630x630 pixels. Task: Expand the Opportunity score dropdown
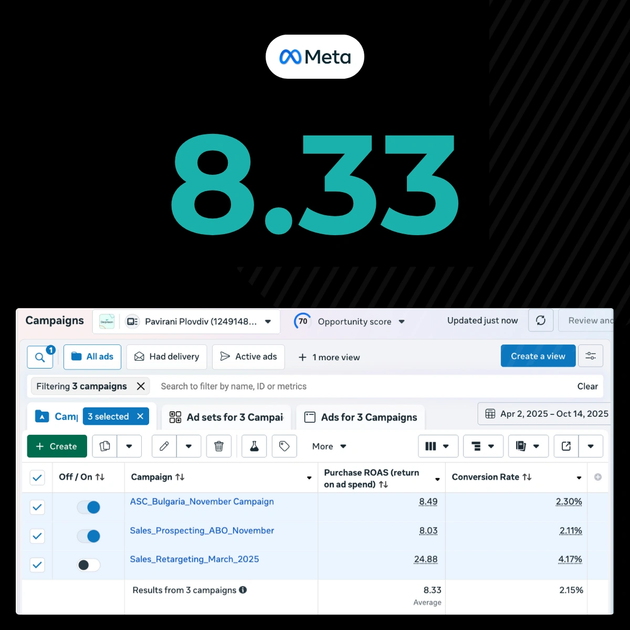402,321
